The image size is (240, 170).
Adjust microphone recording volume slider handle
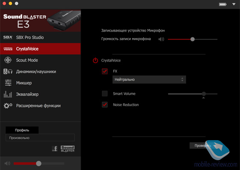[192, 39]
